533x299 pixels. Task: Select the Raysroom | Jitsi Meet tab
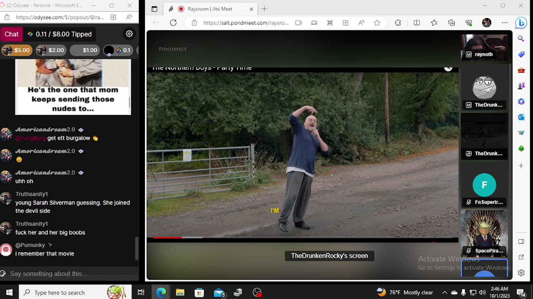(210, 9)
